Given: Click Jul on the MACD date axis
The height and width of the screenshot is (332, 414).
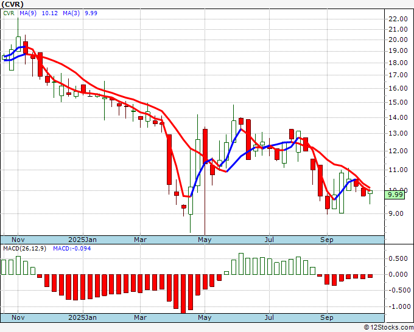Looking at the screenshot, I should [269, 317].
